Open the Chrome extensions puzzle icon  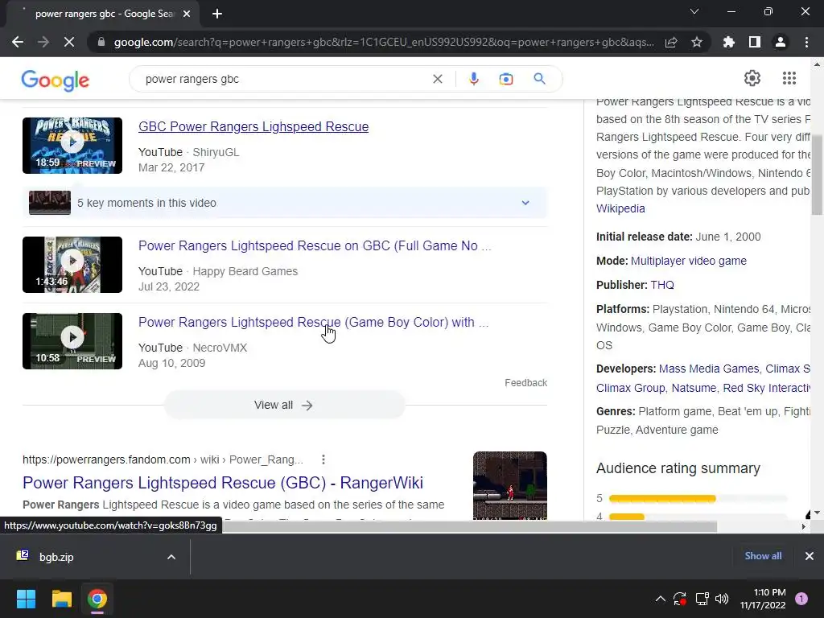729,42
